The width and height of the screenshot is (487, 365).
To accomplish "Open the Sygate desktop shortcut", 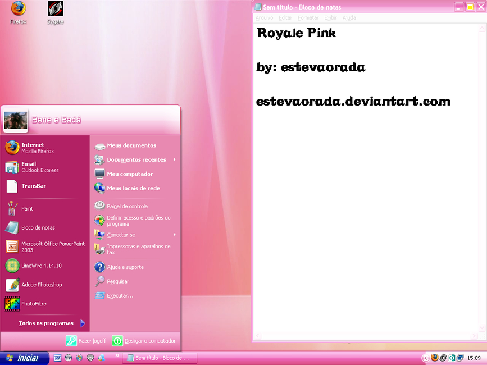I will pyautogui.click(x=55, y=12).
